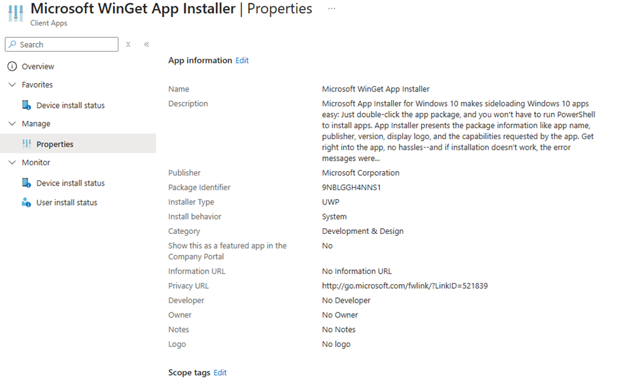Screen dimensions: 618x379
Task: Click the search magnifier icon
Action: 12,44
